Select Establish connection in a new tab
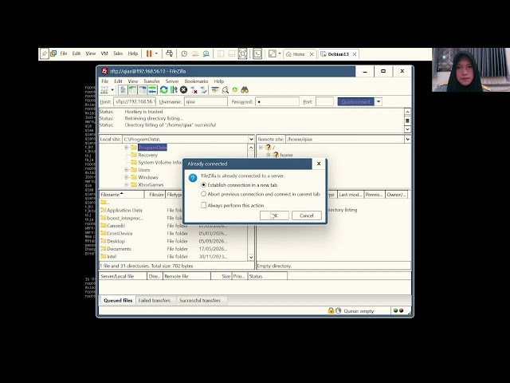Viewport: 510px width, 383px height. click(239, 185)
